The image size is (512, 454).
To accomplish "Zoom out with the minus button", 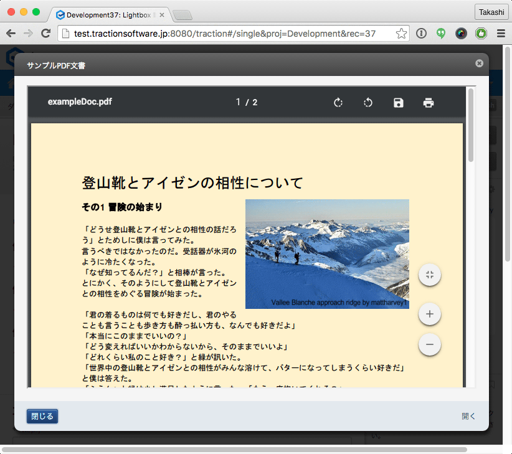I will pos(430,344).
